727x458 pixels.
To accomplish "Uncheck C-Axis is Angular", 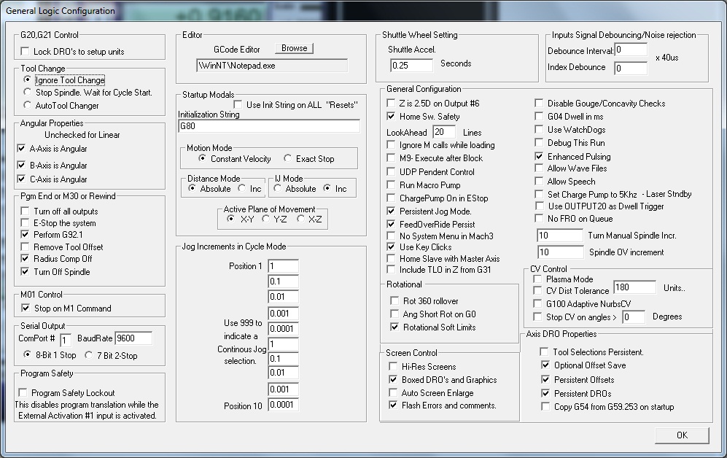I will 21,179.
